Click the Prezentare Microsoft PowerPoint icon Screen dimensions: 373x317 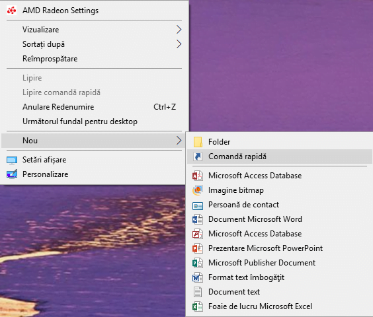198,248
